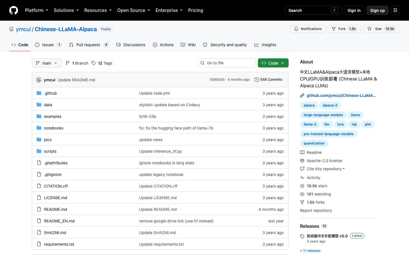Open the + 11 releases link
The image size is (409, 255).
coord(310,251)
